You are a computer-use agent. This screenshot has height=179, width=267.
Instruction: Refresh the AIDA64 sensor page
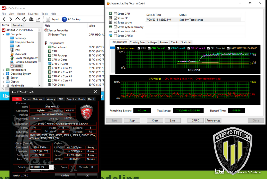(24, 19)
